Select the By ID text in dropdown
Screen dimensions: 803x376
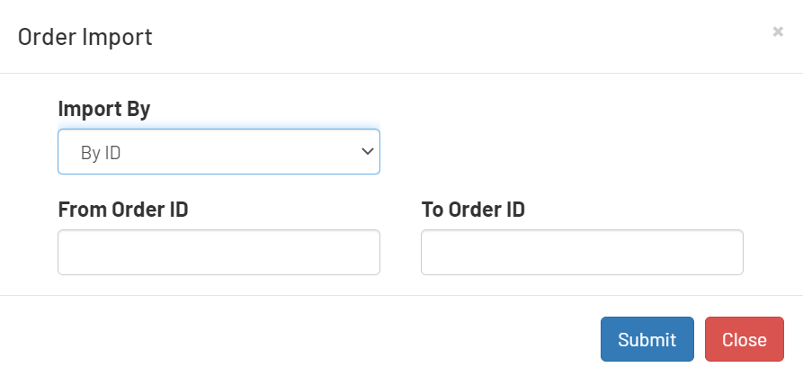(101, 153)
